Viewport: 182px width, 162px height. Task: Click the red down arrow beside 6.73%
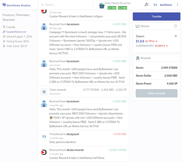(156, 41)
